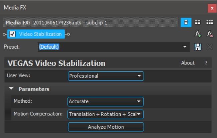Open the About link
The image size is (217, 138).
pos(188,63)
